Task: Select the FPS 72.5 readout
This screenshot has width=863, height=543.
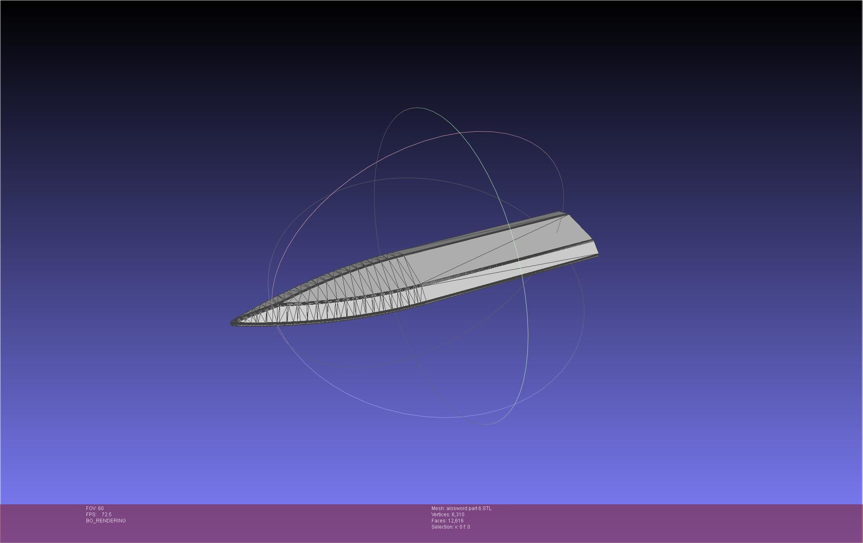Action: click(99, 515)
